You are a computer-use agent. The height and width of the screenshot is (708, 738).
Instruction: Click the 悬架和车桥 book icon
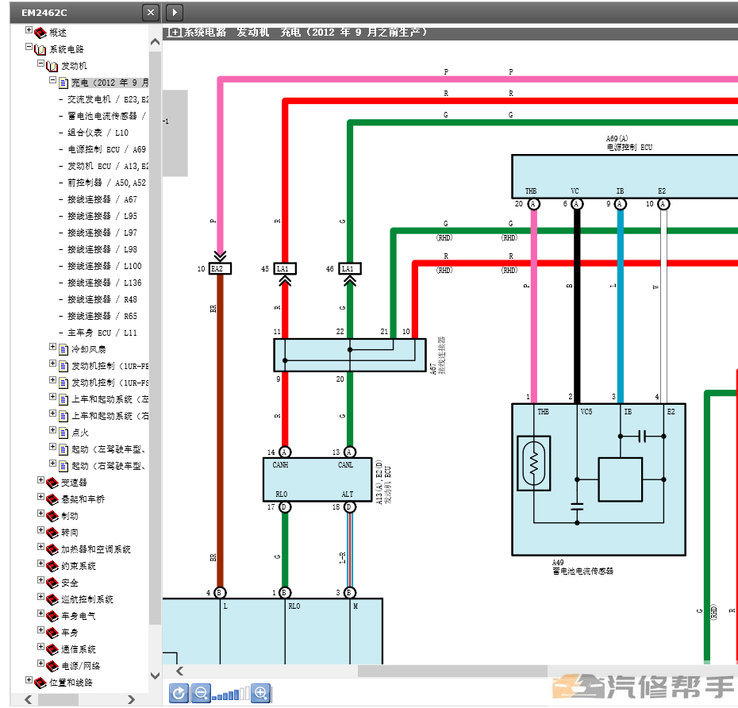[x=52, y=499]
